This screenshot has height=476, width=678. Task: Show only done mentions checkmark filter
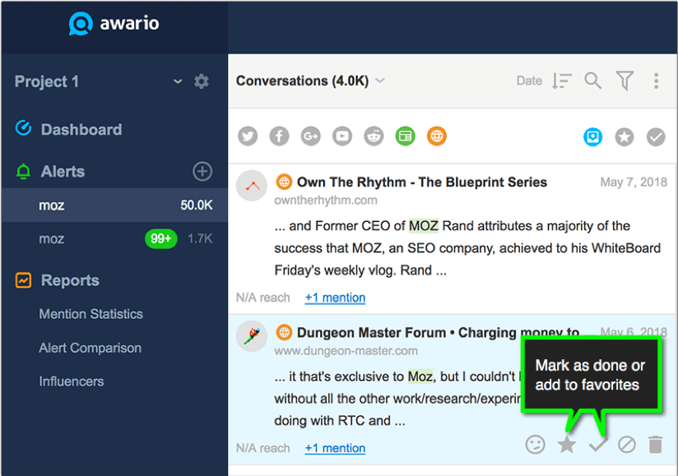656,137
